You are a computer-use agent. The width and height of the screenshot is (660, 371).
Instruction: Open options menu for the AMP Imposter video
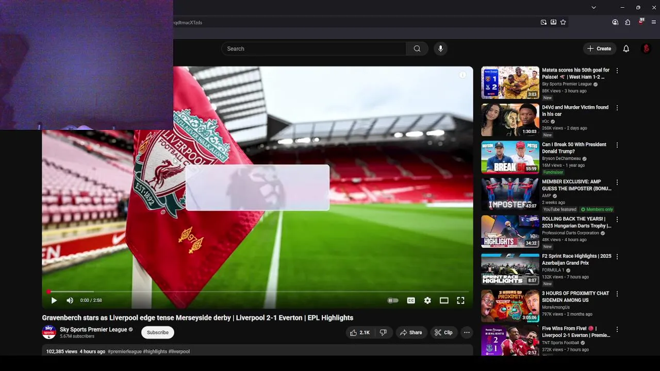click(617, 182)
